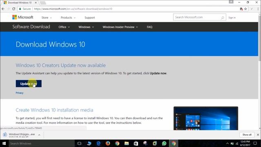Open WhatsApp from the taskbar
Screen dimensions: 261x147
(x=164, y=143)
